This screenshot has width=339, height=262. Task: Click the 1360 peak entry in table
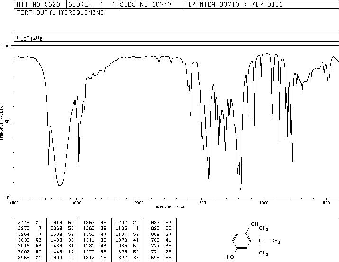(x=95, y=228)
